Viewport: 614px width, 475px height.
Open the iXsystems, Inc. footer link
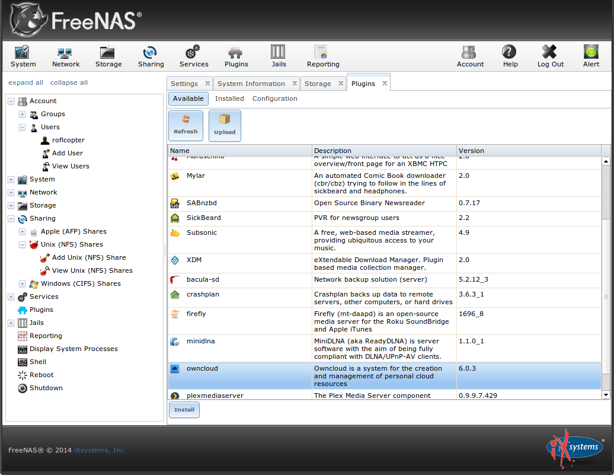tap(100, 450)
